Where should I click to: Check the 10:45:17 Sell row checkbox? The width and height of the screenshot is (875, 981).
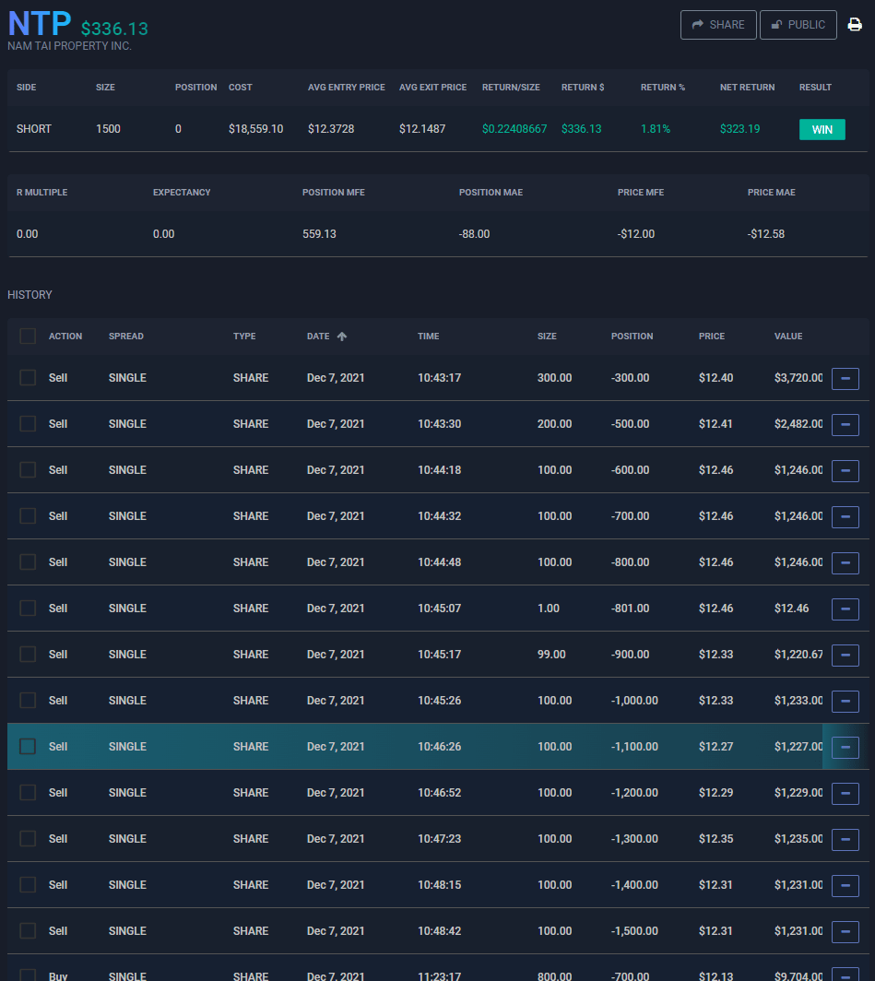tap(28, 654)
